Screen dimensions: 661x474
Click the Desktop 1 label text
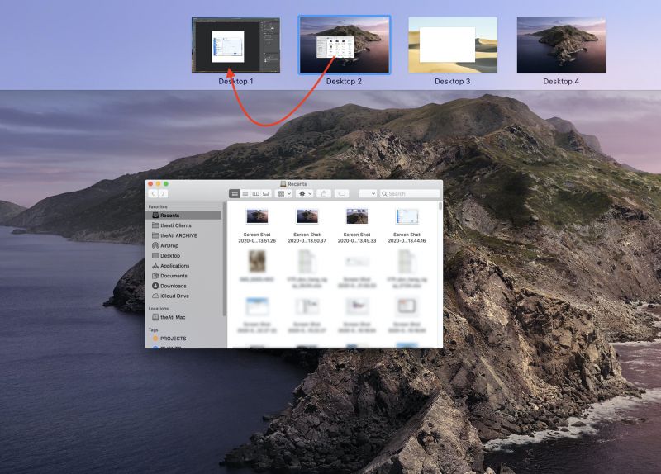(235, 81)
